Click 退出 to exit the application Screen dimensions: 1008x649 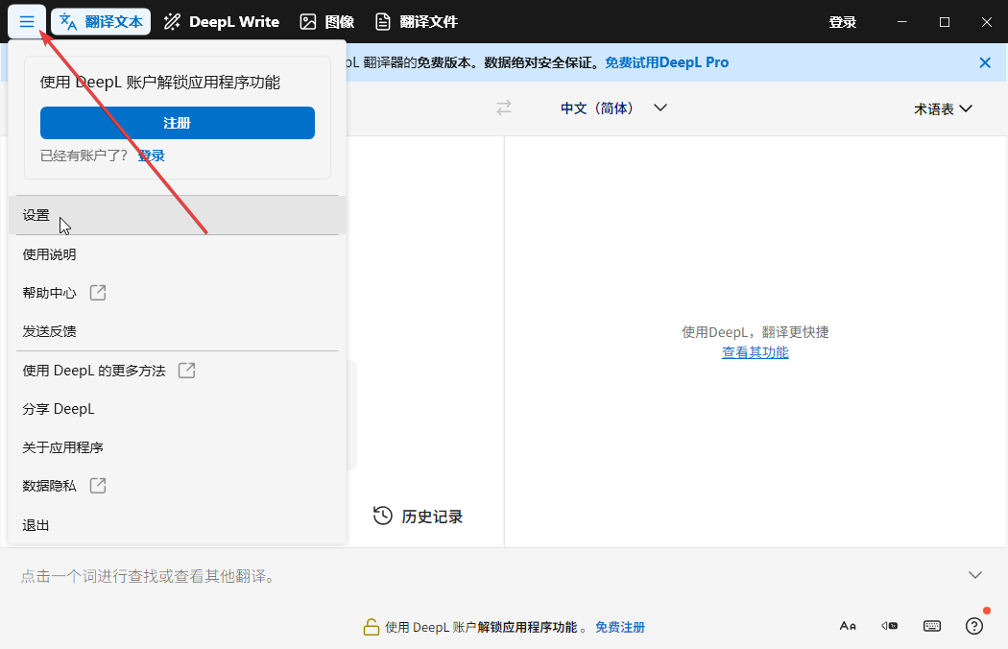[x=36, y=525]
